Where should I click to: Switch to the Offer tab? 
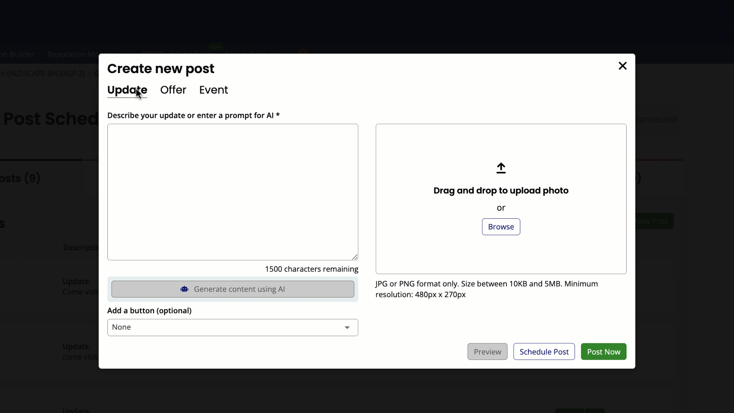pyautogui.click(x=173, y=90)
